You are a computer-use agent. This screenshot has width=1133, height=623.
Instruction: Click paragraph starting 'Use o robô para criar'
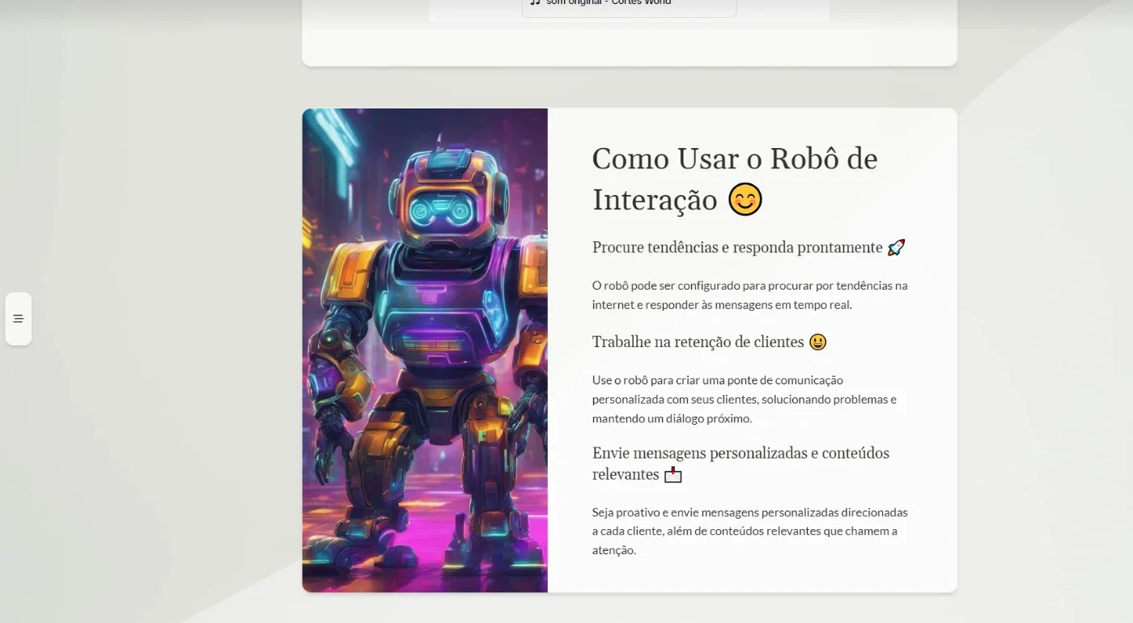[745, 400]
